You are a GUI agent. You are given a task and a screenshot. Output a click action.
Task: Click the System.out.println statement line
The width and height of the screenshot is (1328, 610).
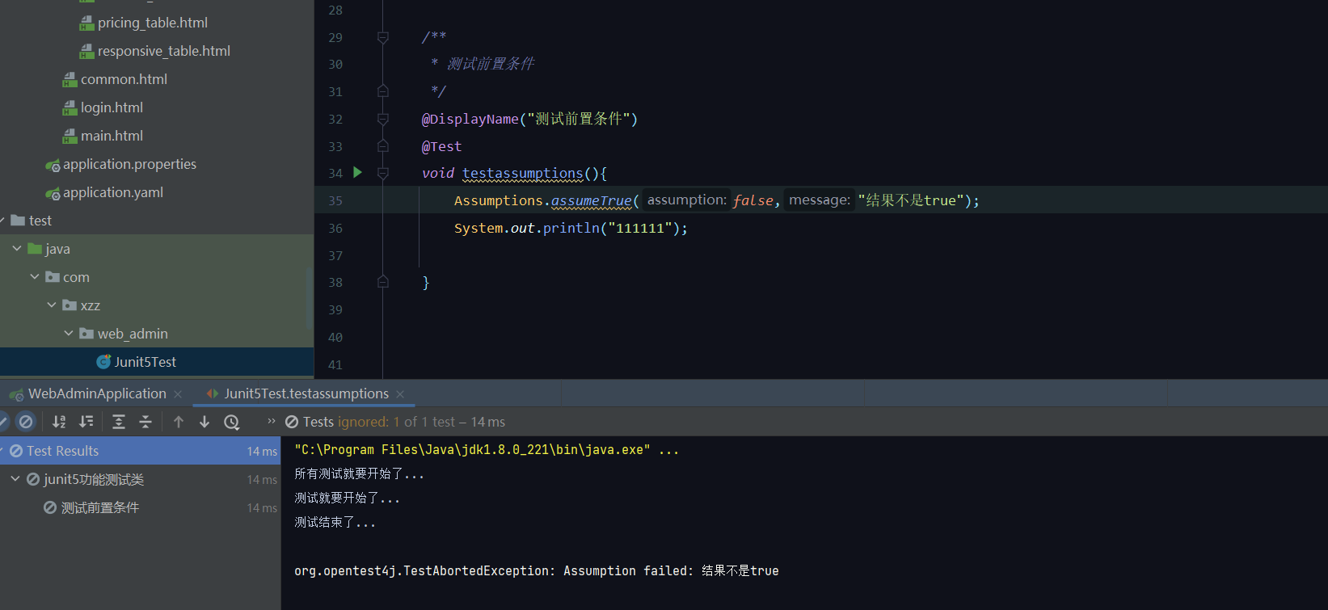(x=571, y=228)
